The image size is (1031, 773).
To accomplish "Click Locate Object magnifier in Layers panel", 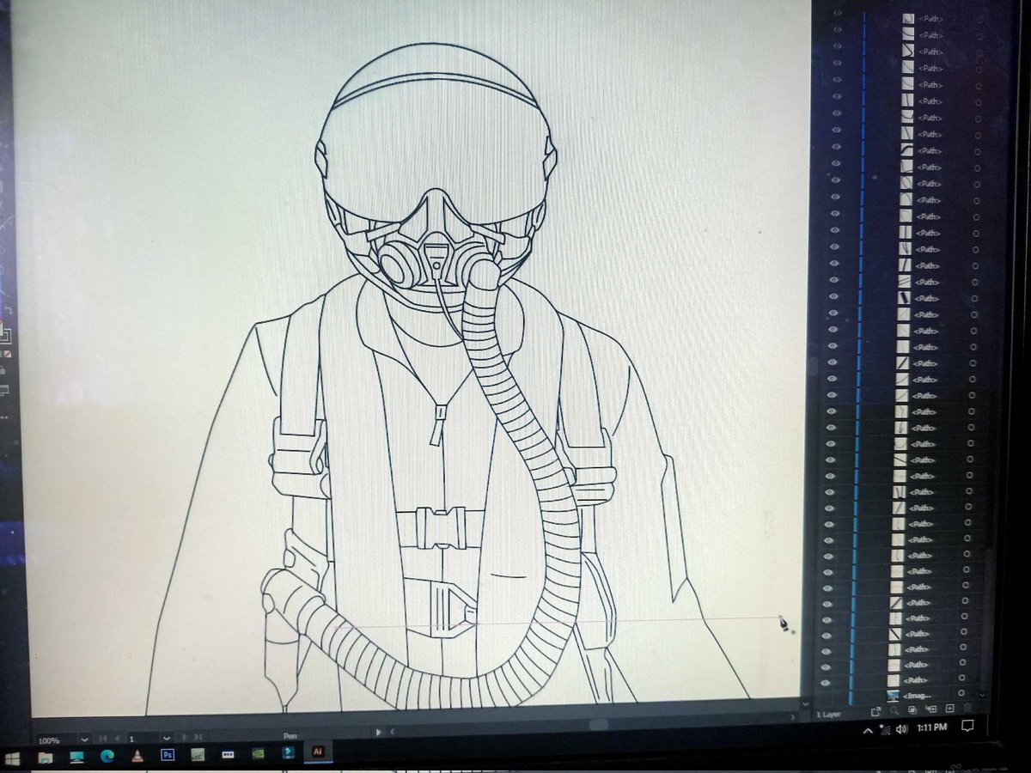I will pyautogui.click(x=894, y=710).
